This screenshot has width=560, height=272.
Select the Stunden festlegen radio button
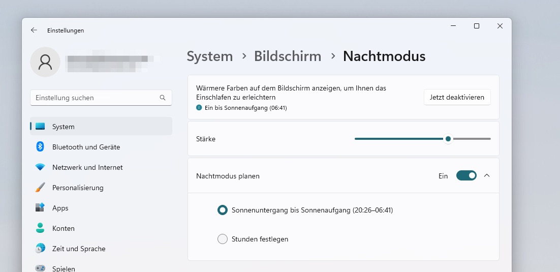click(x=222, y=239)
